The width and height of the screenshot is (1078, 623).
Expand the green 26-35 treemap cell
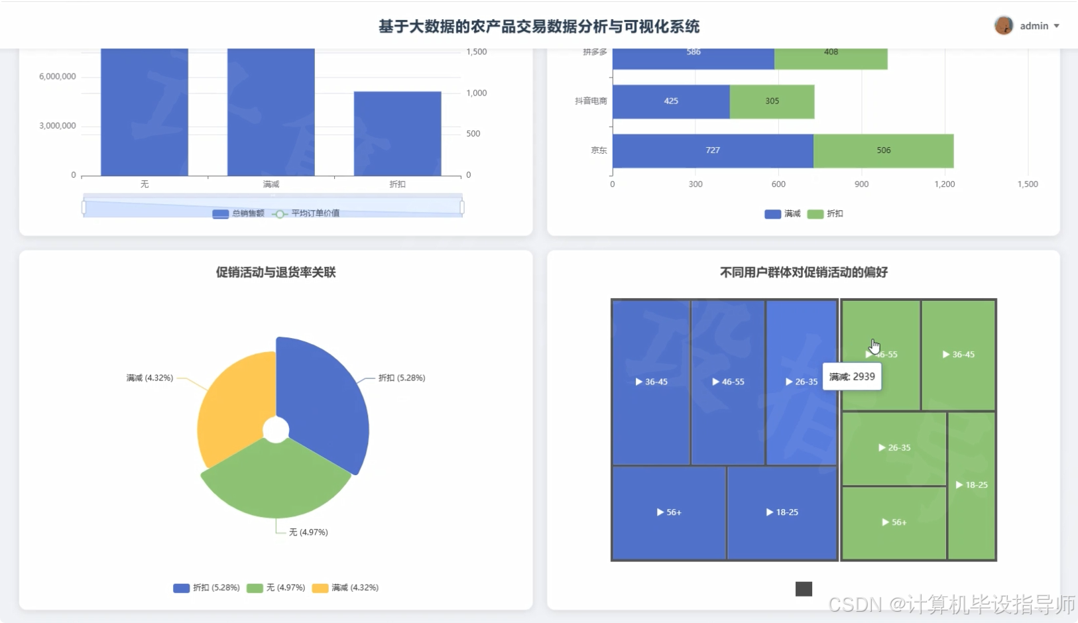pos(894,448)
